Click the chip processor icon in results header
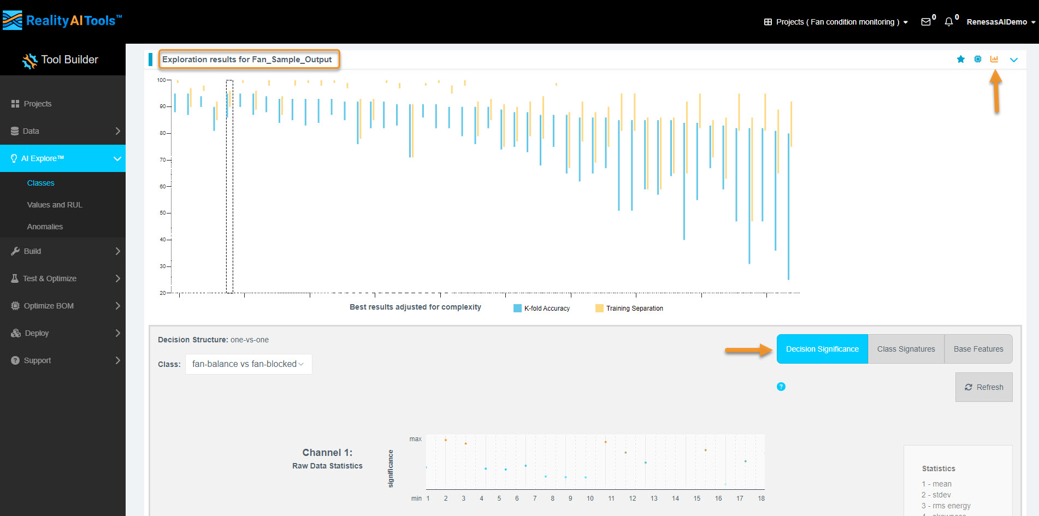Viewport: 1039px width, 516px height. [977, 60]
